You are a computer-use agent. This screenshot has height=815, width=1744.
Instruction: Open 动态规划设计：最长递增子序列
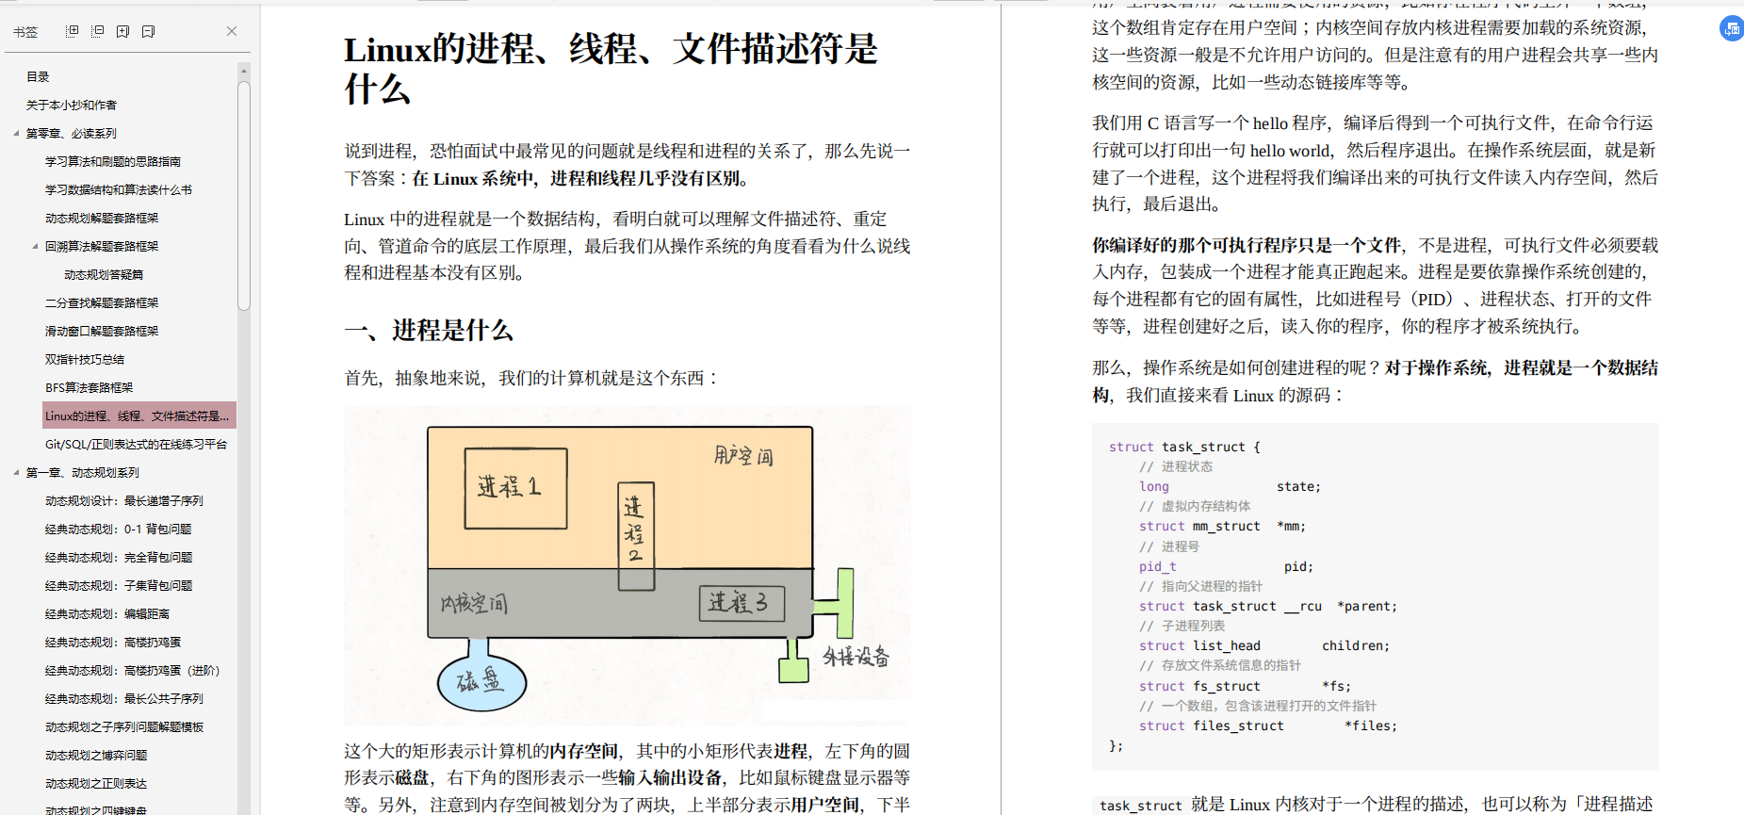click(x=124, y=500)
